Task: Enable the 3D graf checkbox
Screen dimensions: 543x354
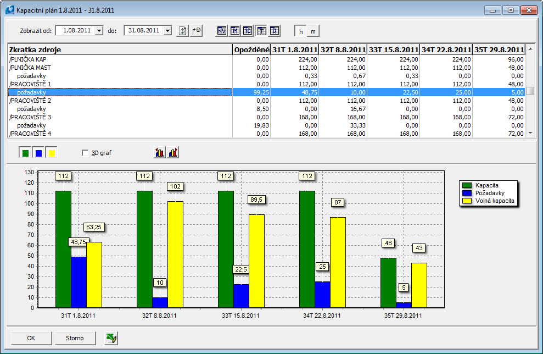Action: click(86, 152)
